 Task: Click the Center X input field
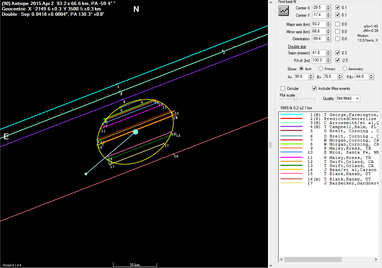point(319,8)
